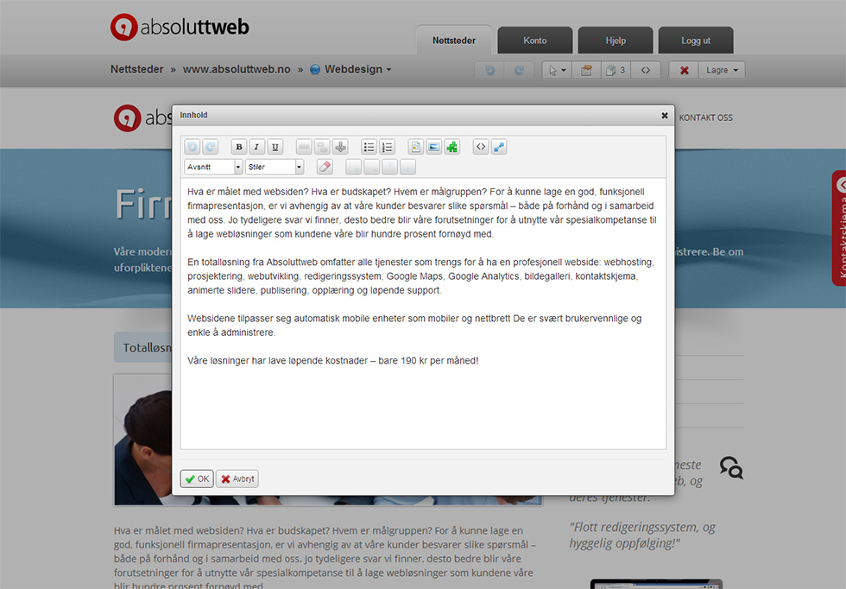Insert a hyperlink using the chain icon

click(304, 147)
